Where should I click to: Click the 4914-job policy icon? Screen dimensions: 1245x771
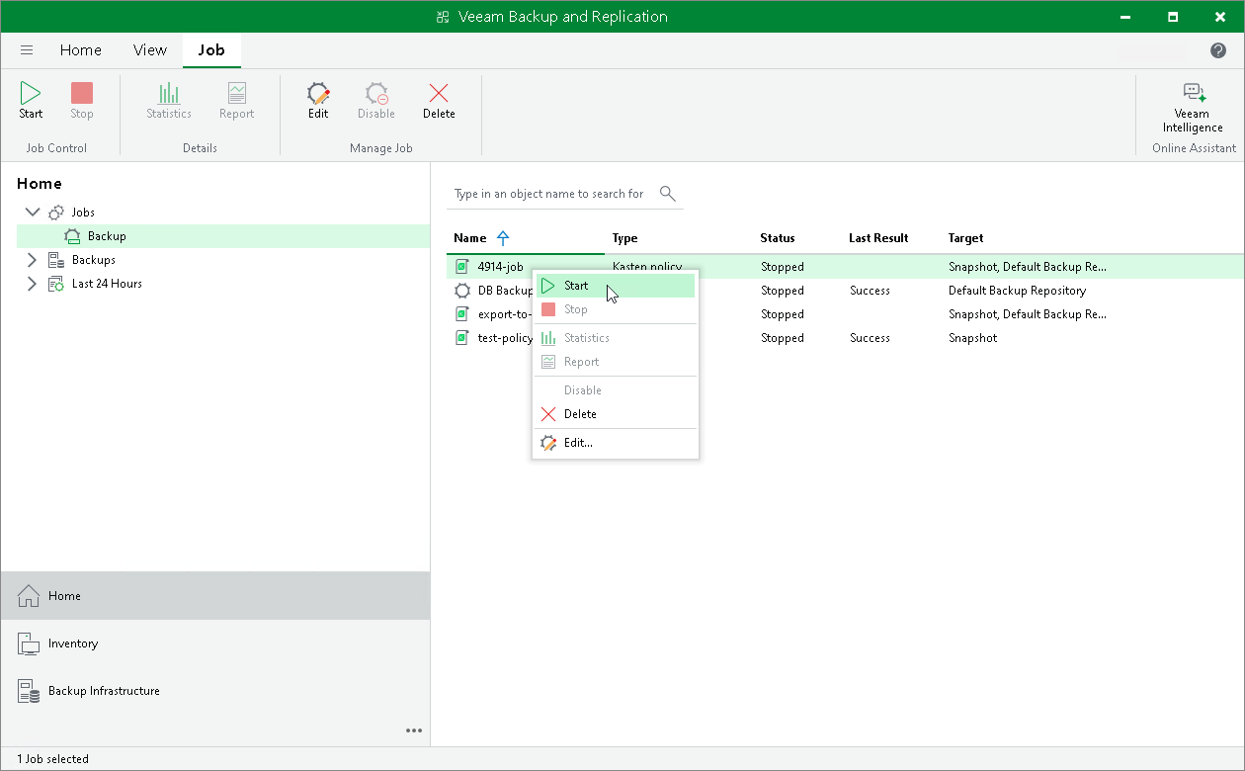(x=461, y=267)
